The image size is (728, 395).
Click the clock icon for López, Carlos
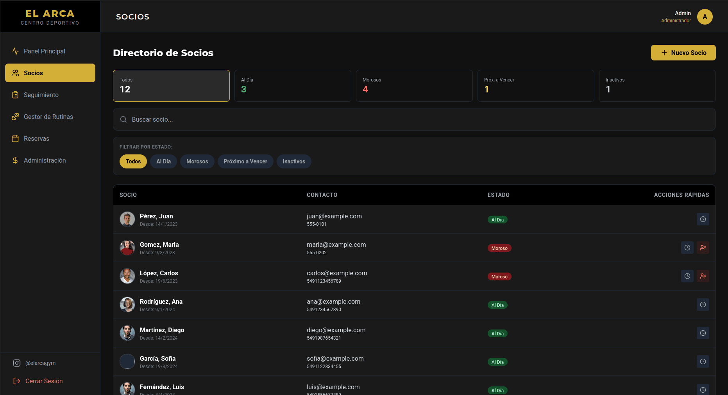click(x=687, y=276)
